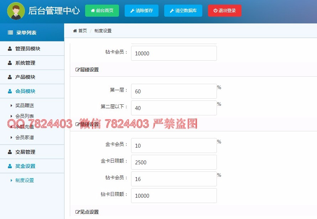Click the 后台管理中心 title
The height and width of the screenshot is (219, 317).
point(54,11)
